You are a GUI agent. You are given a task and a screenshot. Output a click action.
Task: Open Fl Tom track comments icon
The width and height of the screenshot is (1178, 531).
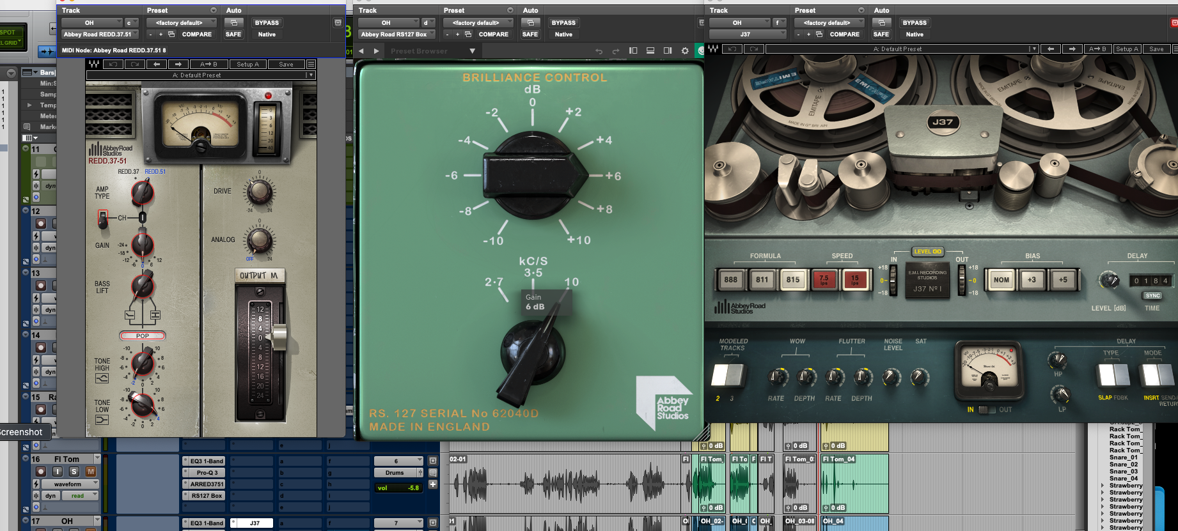[x=433, y=473]
